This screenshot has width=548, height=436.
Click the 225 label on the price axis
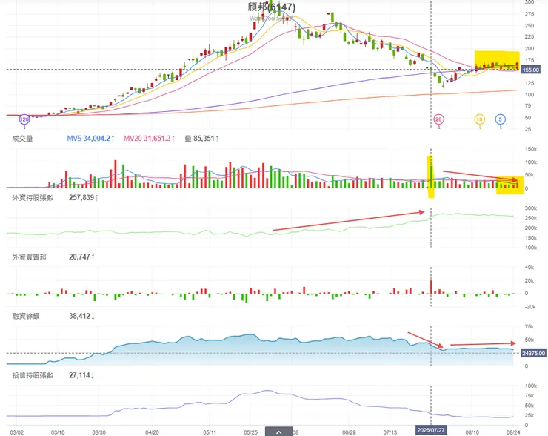tap(529, 37)
